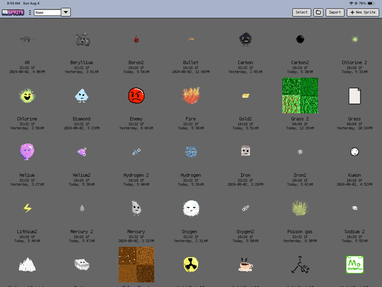Image resolution: width=382 pixels, height=287 pixels.
Task: Click the "Beryllium" name label
Action: click(x=81, y=63)
